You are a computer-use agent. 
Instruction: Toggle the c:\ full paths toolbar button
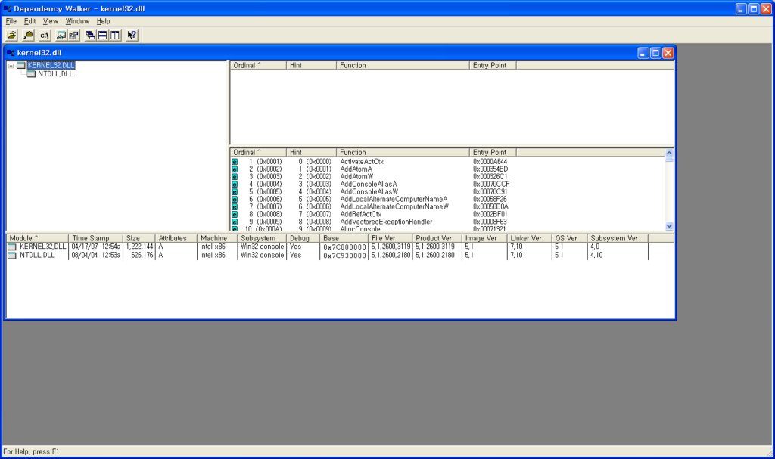point(45,35)
